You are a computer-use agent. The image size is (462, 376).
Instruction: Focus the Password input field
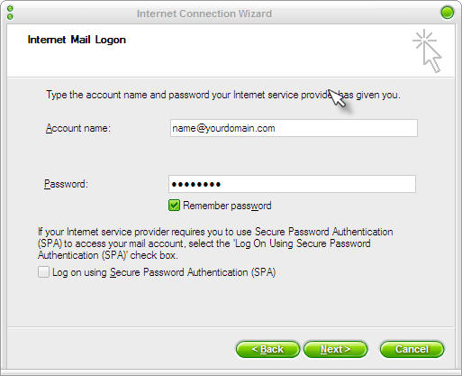pos(292,184)
